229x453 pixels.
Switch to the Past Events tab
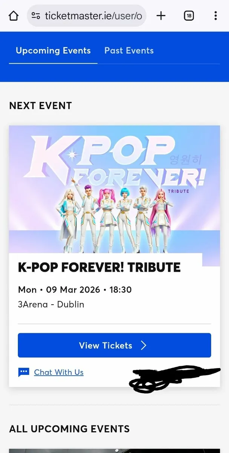[129, 50]
